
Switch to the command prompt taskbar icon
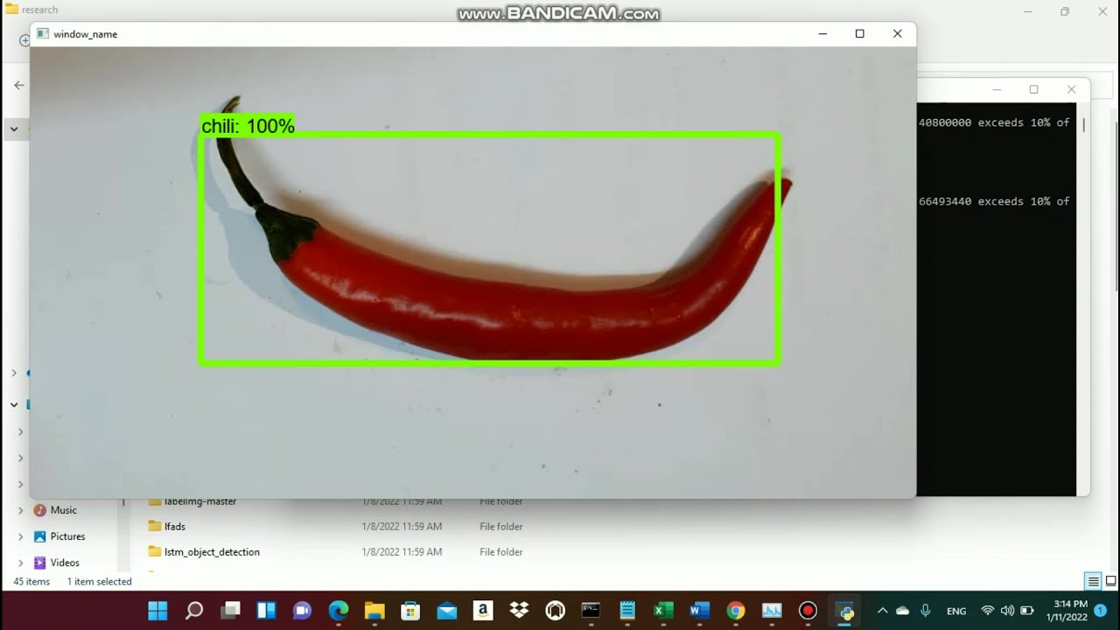(591, 610)
